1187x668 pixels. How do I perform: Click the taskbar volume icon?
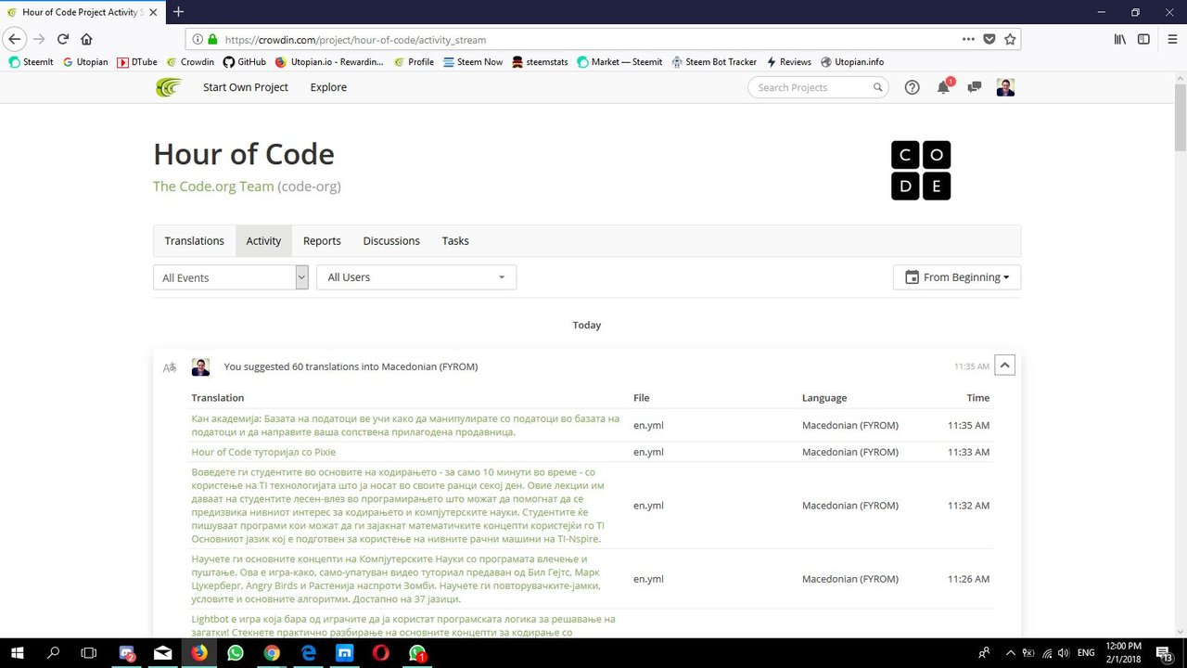(1062, 653)
